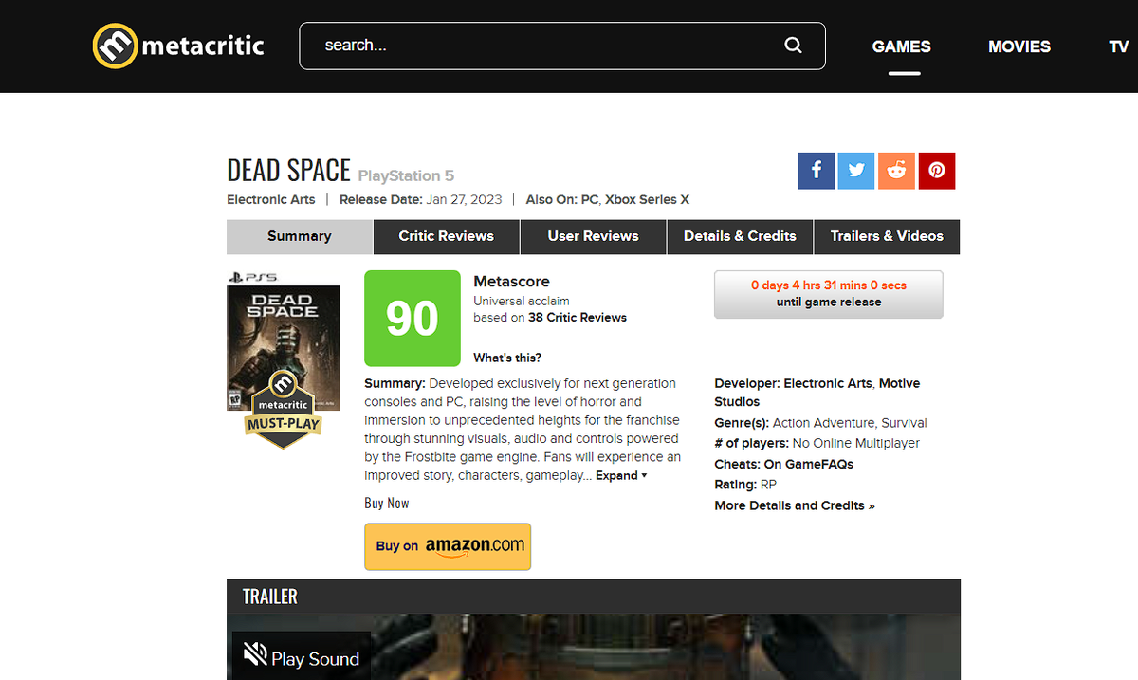Open On GameFAQs cheats link
This screenshot has width=1138, height=680.
click(x=809, y=464)
